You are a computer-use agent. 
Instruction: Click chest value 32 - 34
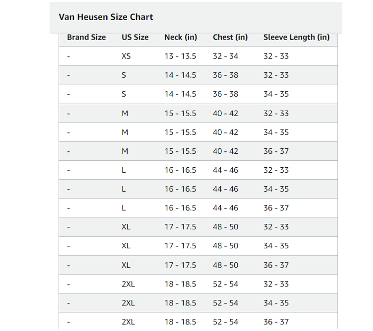[x=225, y=56]
